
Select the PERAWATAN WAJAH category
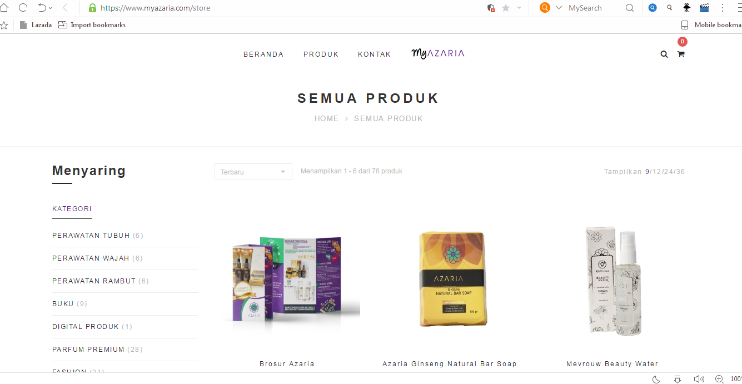click(91, 258)
